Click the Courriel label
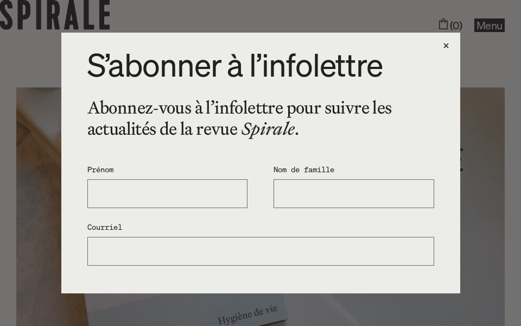Screen dimensions: 521x326 pyautogui.click(x=105, y=228)
